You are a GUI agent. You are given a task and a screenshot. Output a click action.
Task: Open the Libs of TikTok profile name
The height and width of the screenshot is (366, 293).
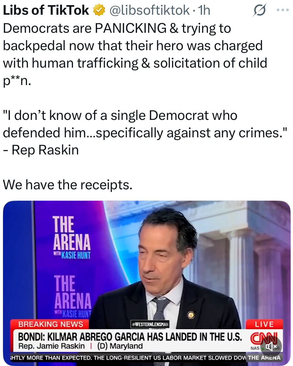point(46,11)
